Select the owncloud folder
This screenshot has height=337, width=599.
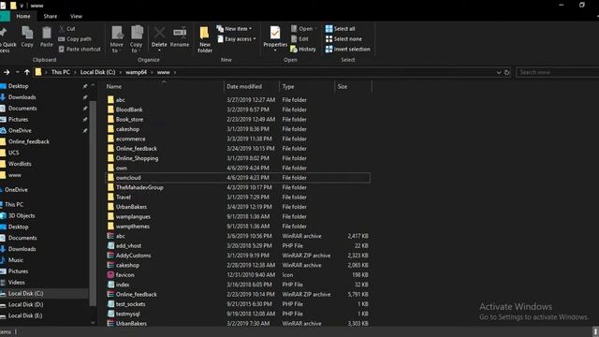coord(238,178)
